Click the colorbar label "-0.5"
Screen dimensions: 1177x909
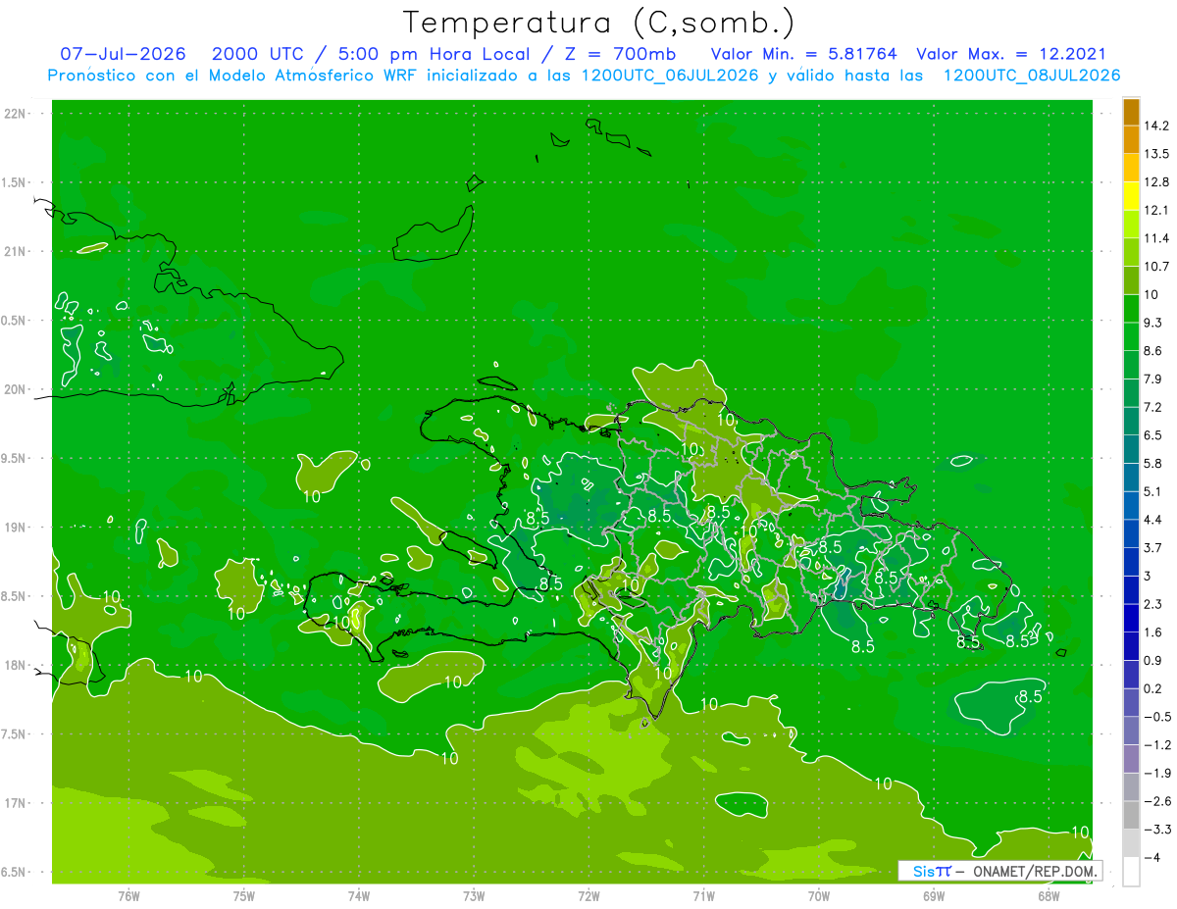coord(1158,717)
